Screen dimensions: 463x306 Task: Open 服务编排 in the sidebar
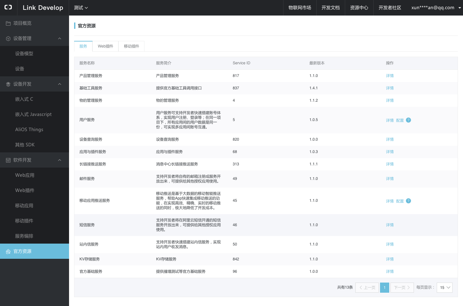pyautogui.click(x=35, y=236)
